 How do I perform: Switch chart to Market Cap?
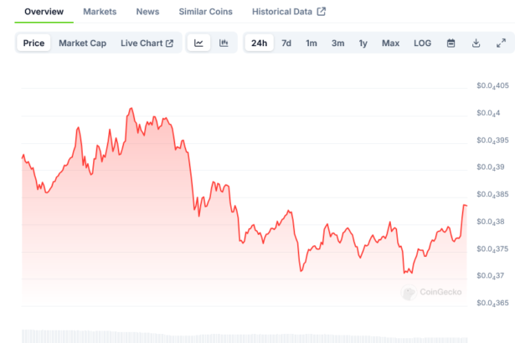click(x=82, y=43)
